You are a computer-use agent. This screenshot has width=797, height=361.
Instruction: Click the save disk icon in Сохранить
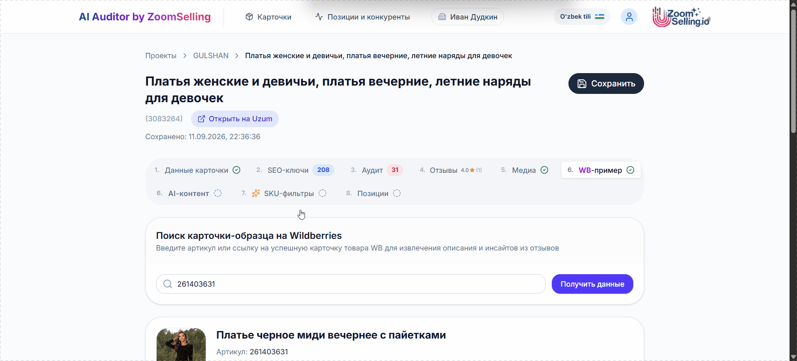(582, 83)
